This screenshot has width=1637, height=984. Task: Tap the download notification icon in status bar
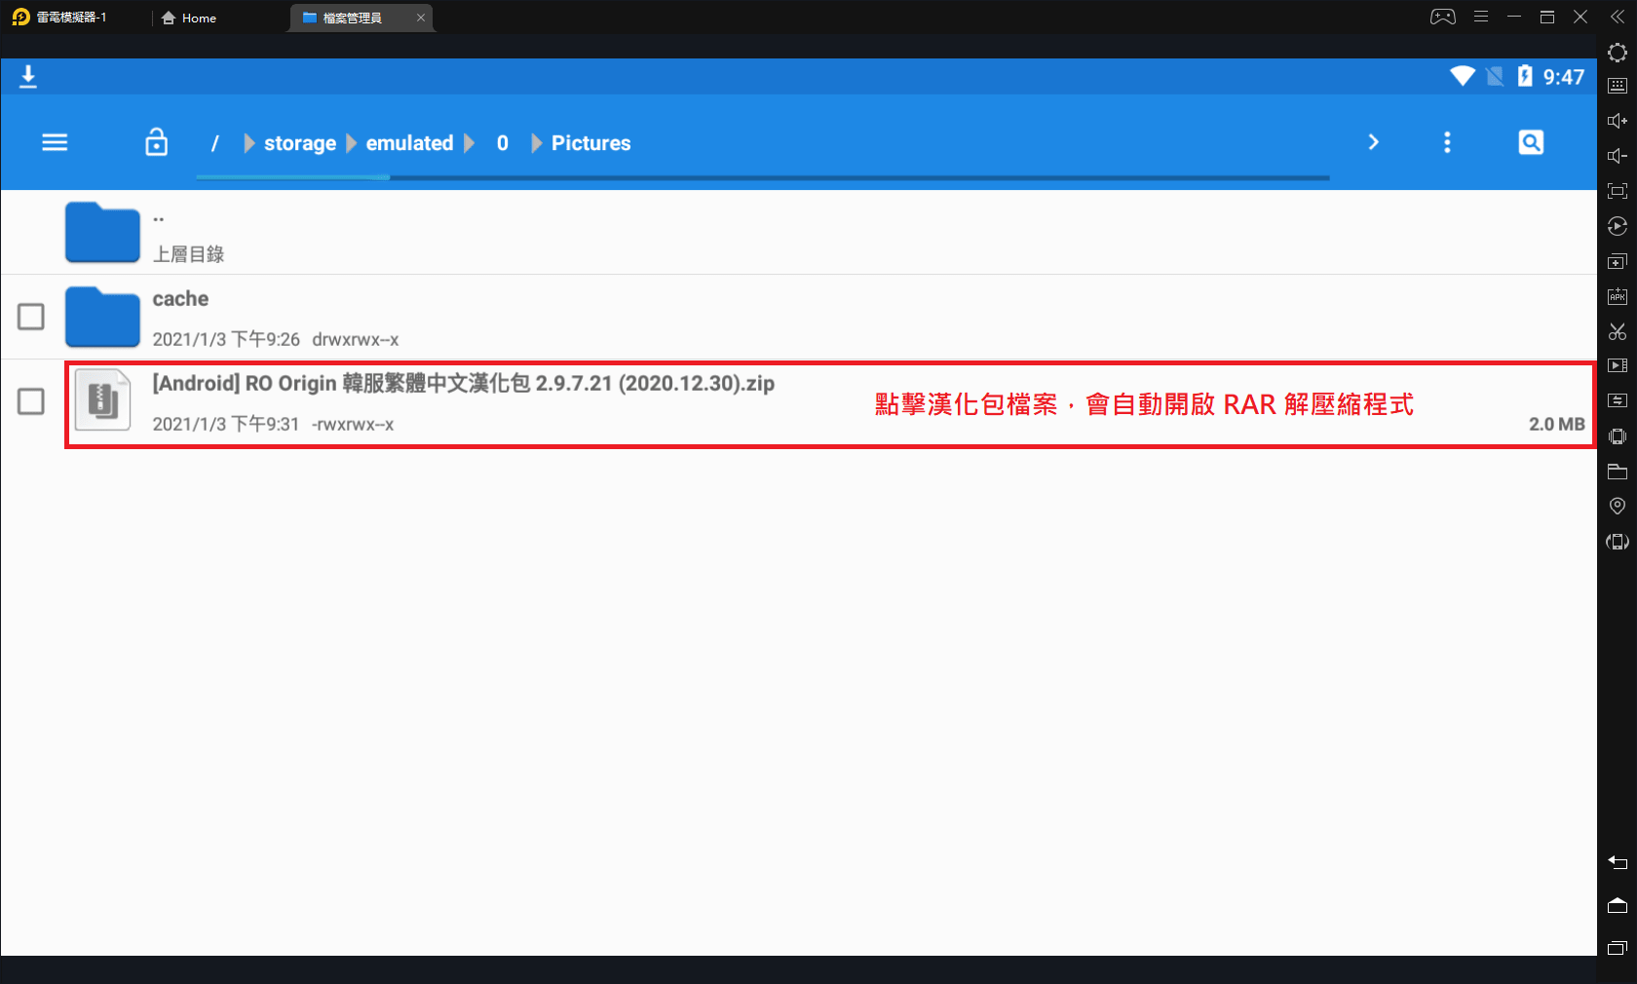pyautogui.click(x=28, y=77)
